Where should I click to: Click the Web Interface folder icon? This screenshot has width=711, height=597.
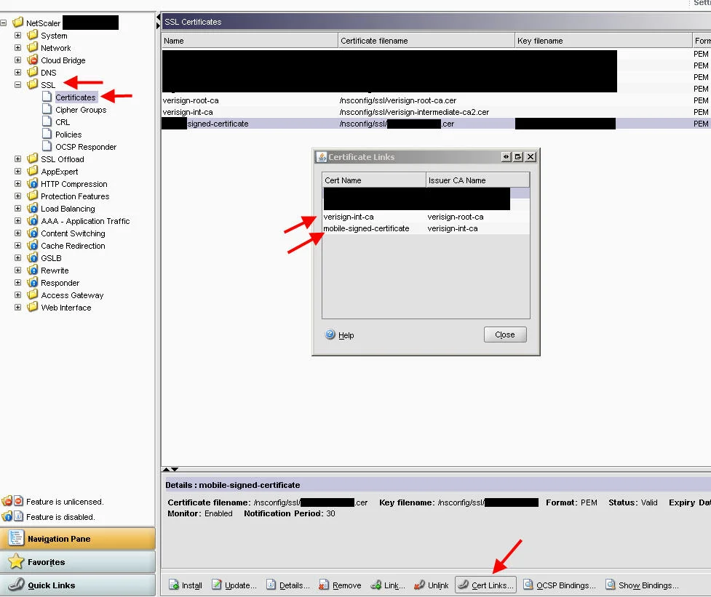[x=32, y=307]
